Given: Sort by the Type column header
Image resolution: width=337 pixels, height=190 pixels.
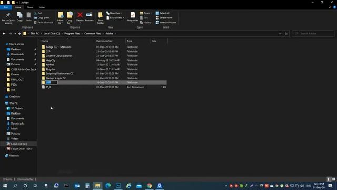Looking at the screenshot, I should (x=138, y=41).
